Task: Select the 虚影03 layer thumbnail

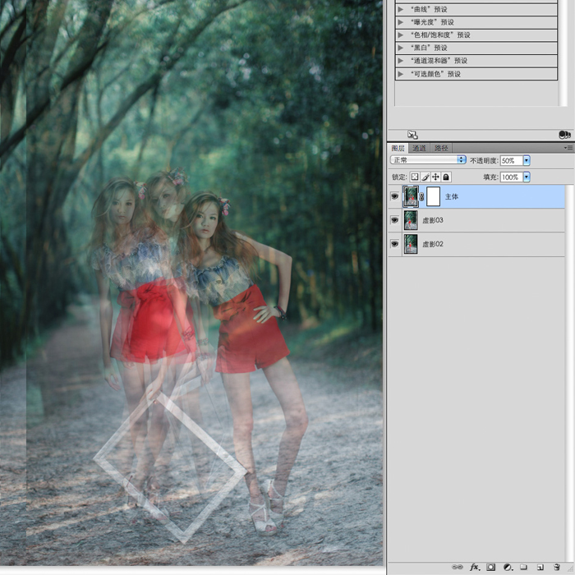Action: [411, 220]
